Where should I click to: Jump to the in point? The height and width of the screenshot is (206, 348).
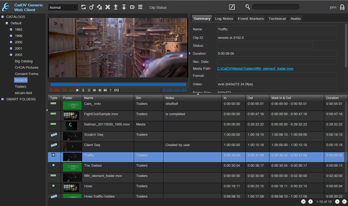click(94, 90)
